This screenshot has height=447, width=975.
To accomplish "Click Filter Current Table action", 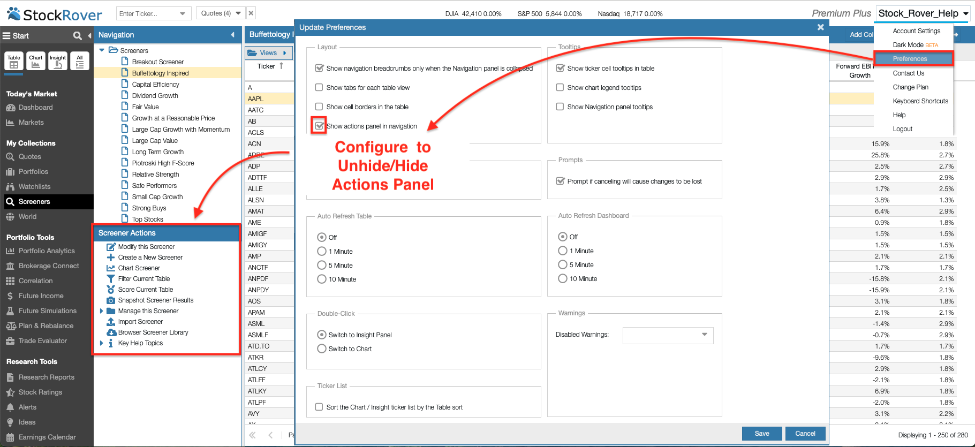I will coord(143,279).
